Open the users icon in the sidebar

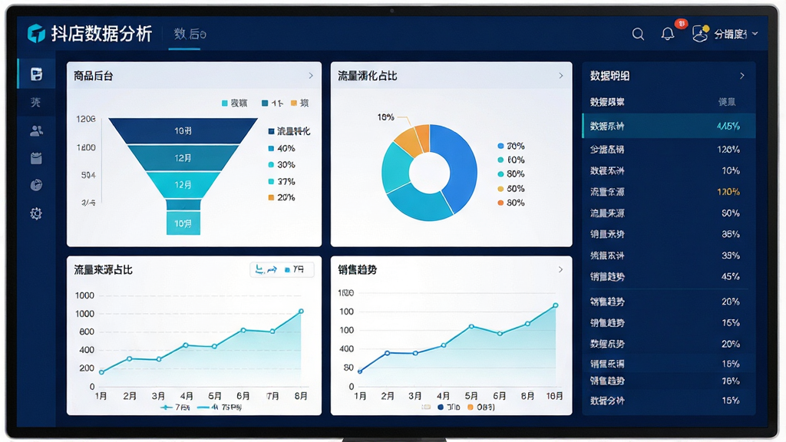36,130
